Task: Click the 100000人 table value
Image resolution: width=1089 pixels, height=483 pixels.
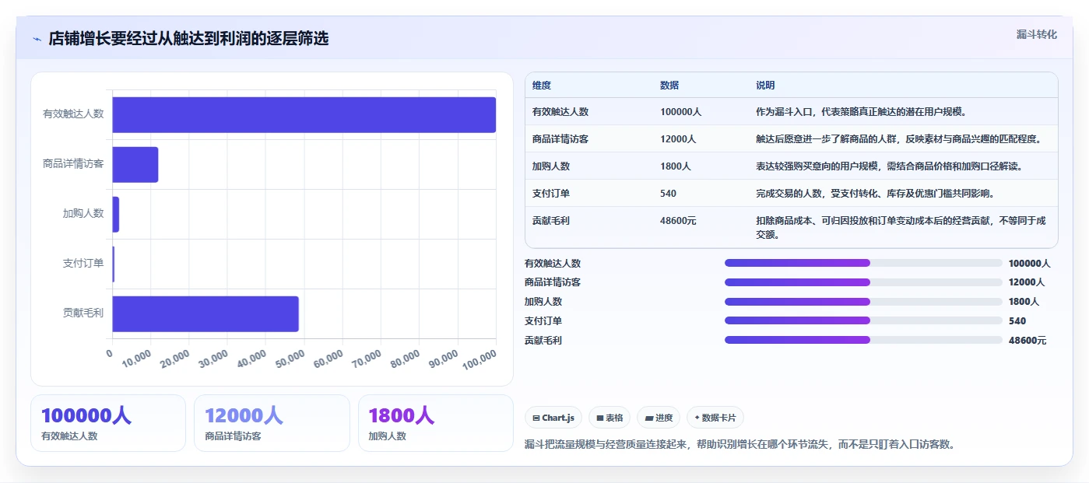Action: tap(681, 112)
